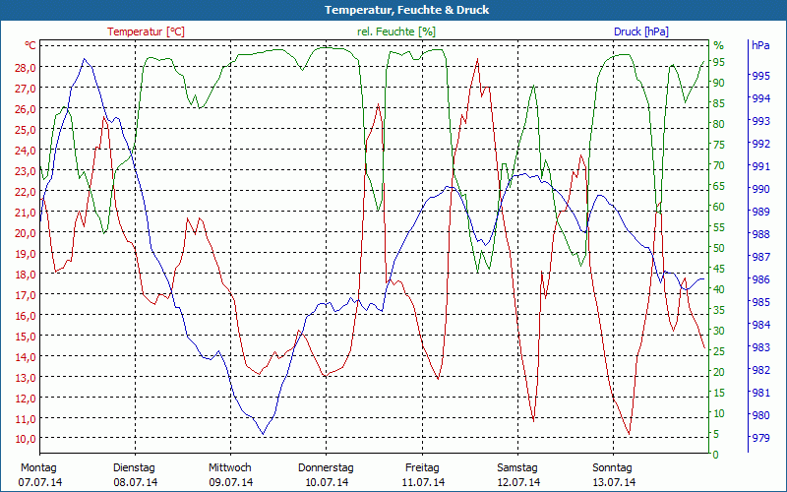Select the '28,0' temperature axis value
The height and width of the screenshot is (492, 787).
tap(26, 68)
